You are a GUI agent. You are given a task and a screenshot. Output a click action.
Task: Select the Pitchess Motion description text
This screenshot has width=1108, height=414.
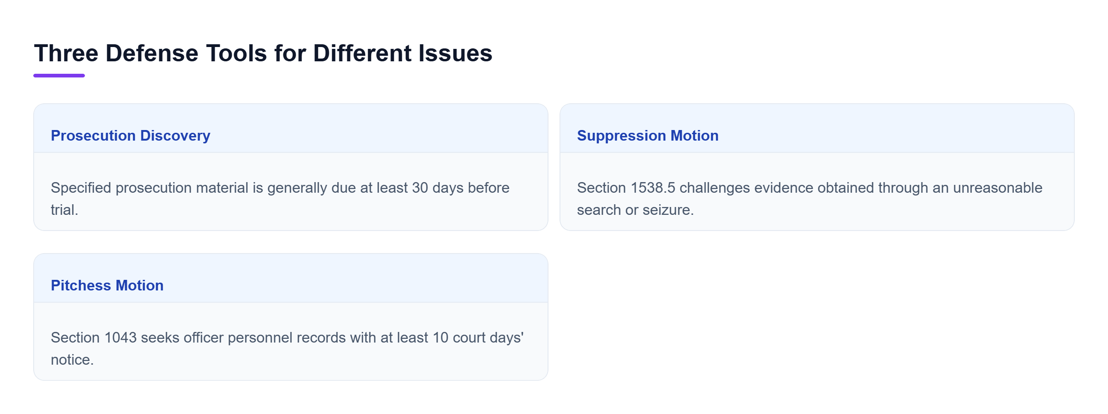(287, 349)
